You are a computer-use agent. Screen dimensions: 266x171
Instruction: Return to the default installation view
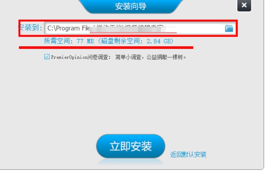pyautogui.click(x=188, y=155)
